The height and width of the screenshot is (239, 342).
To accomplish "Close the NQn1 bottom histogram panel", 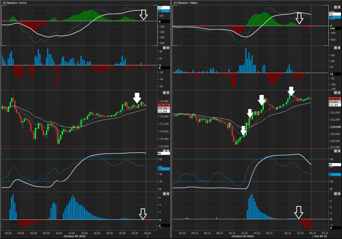I will [339, 194].
